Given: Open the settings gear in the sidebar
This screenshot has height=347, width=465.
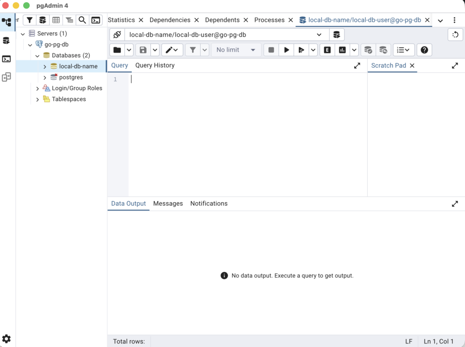Looking at the screenshot, I should point(6,339).
